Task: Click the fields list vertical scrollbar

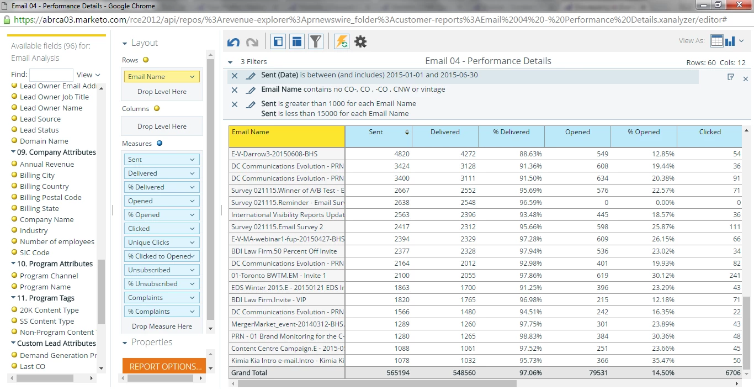Action: [x=101, y=292]
